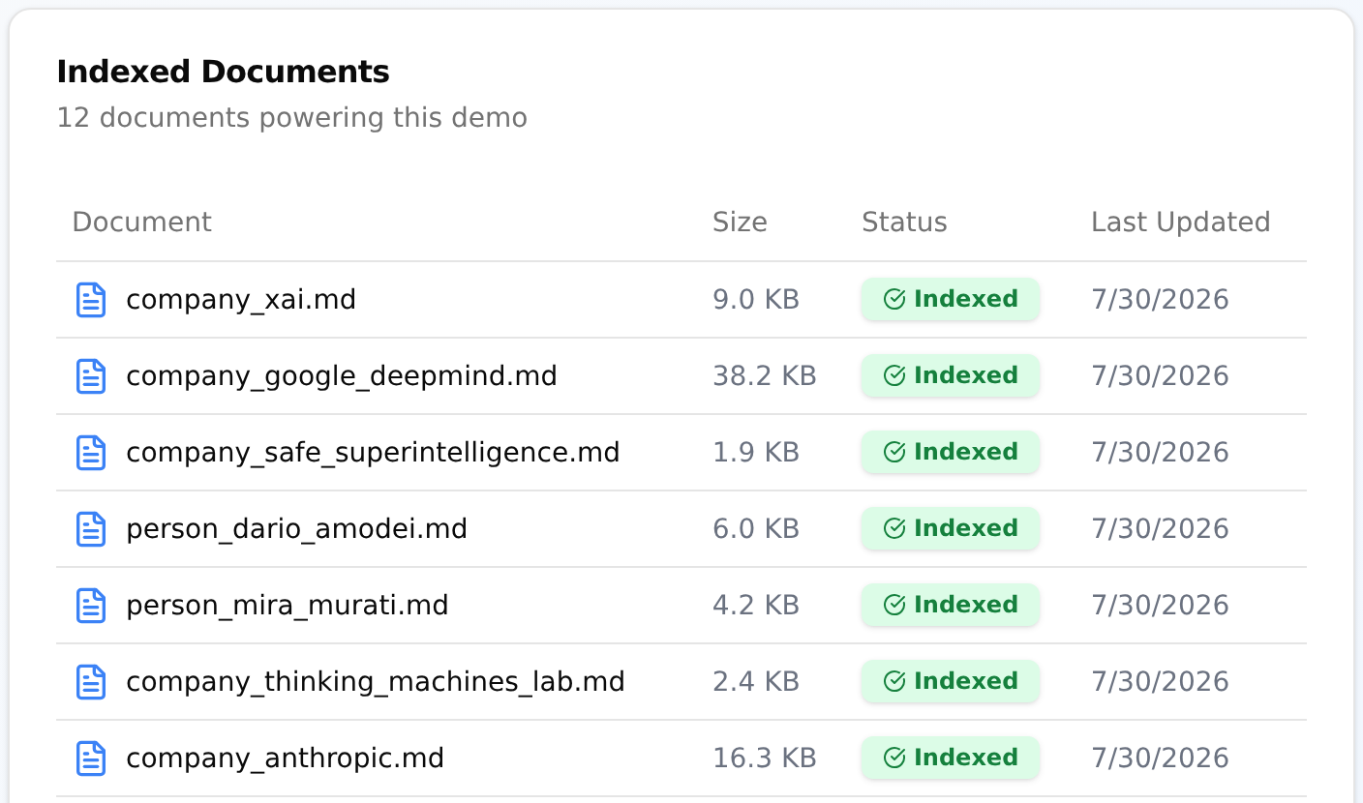Click the file icon beside company_xai.md
Viewport: 1363px width, 803px height.
[91, 300]
